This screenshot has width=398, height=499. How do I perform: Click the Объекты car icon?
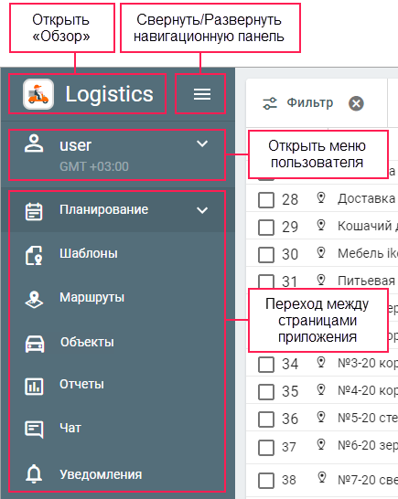coord(35,344)
